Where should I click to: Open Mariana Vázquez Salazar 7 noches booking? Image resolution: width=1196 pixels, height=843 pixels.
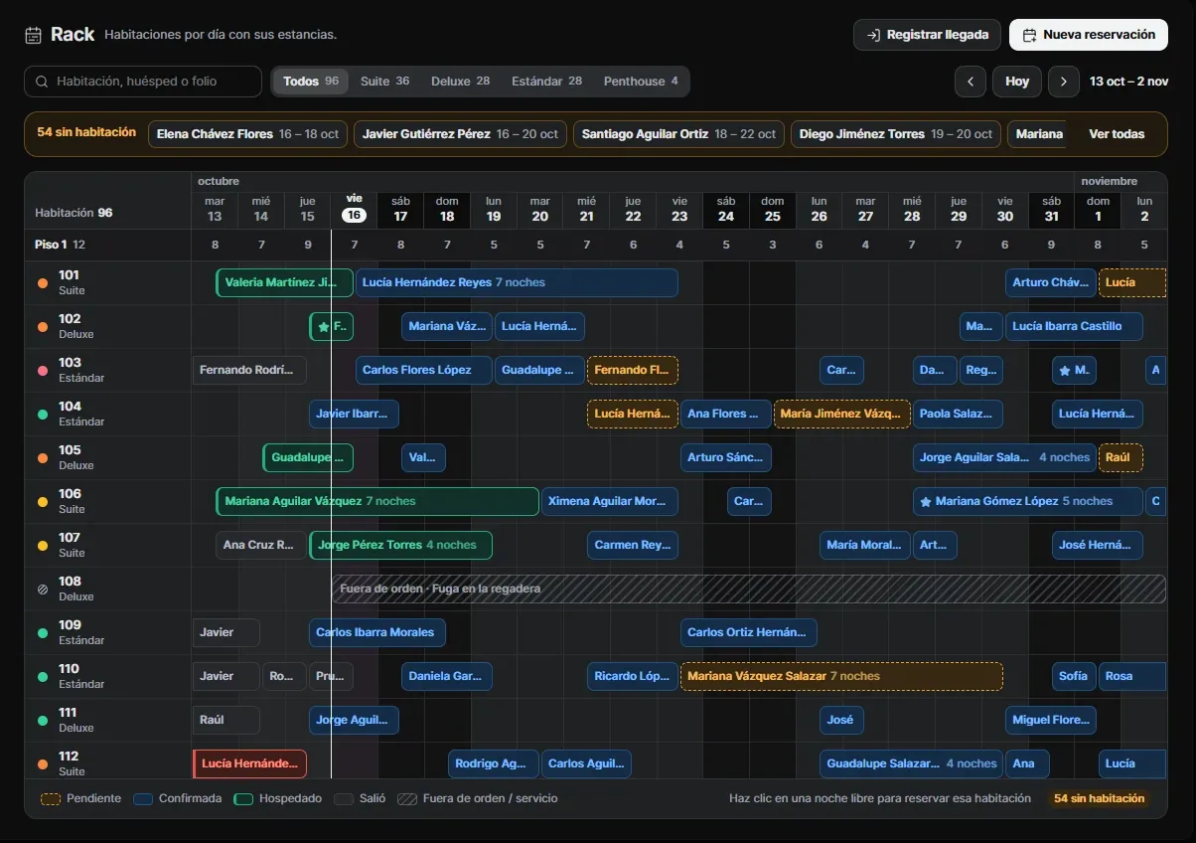(x=841, y=677)
